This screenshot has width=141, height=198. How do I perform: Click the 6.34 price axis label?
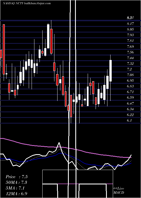click(130, 109)
